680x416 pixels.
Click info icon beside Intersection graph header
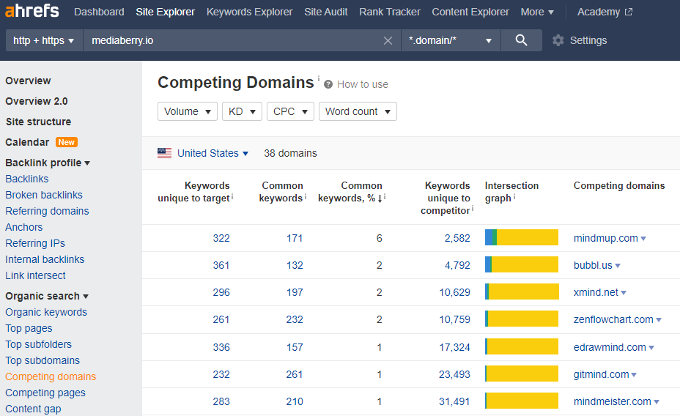pos(514,197)
